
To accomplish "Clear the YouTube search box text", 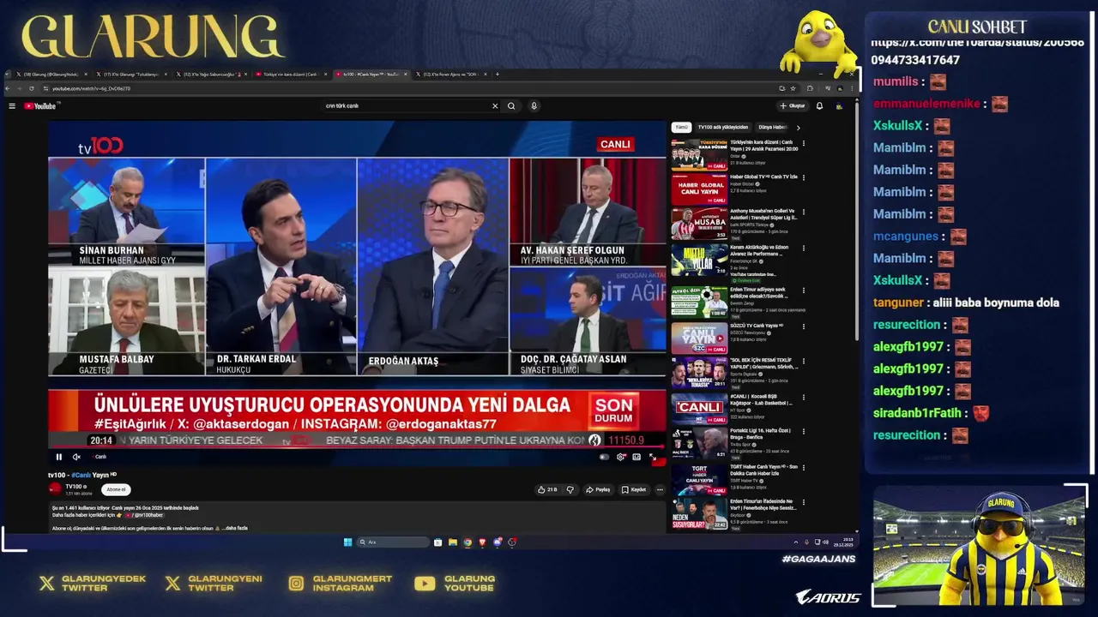I will [494, 106].
